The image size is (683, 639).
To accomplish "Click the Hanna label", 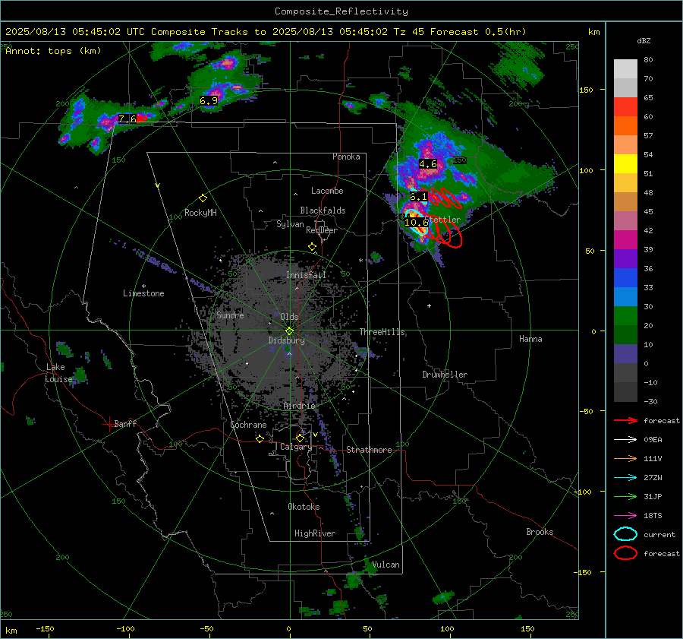I will coord(530,339).
